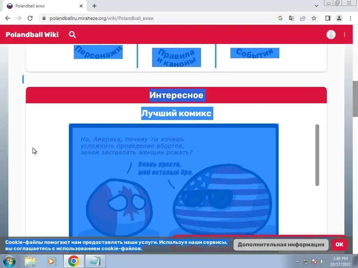Click the Polandball Wiki logo link
Viewport: 358px width, 268px height.
[32, 35]
